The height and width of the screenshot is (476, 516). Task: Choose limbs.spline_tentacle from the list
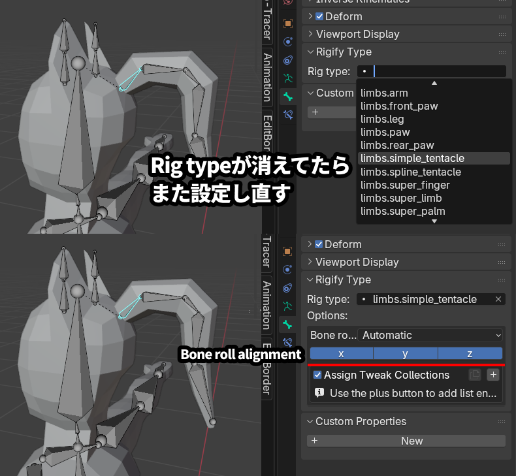point(434,172)
